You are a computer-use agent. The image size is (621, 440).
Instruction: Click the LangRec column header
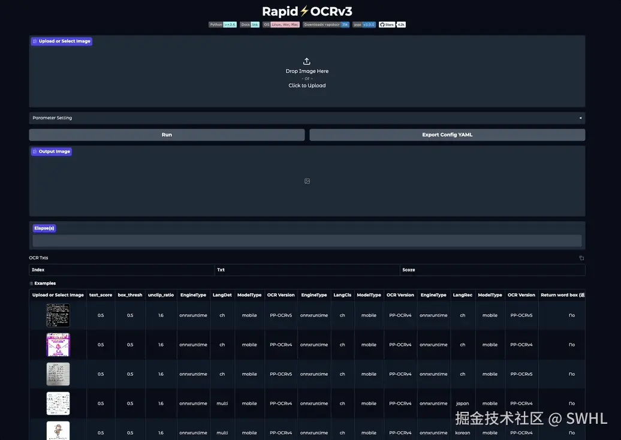(x=463, y=295)
